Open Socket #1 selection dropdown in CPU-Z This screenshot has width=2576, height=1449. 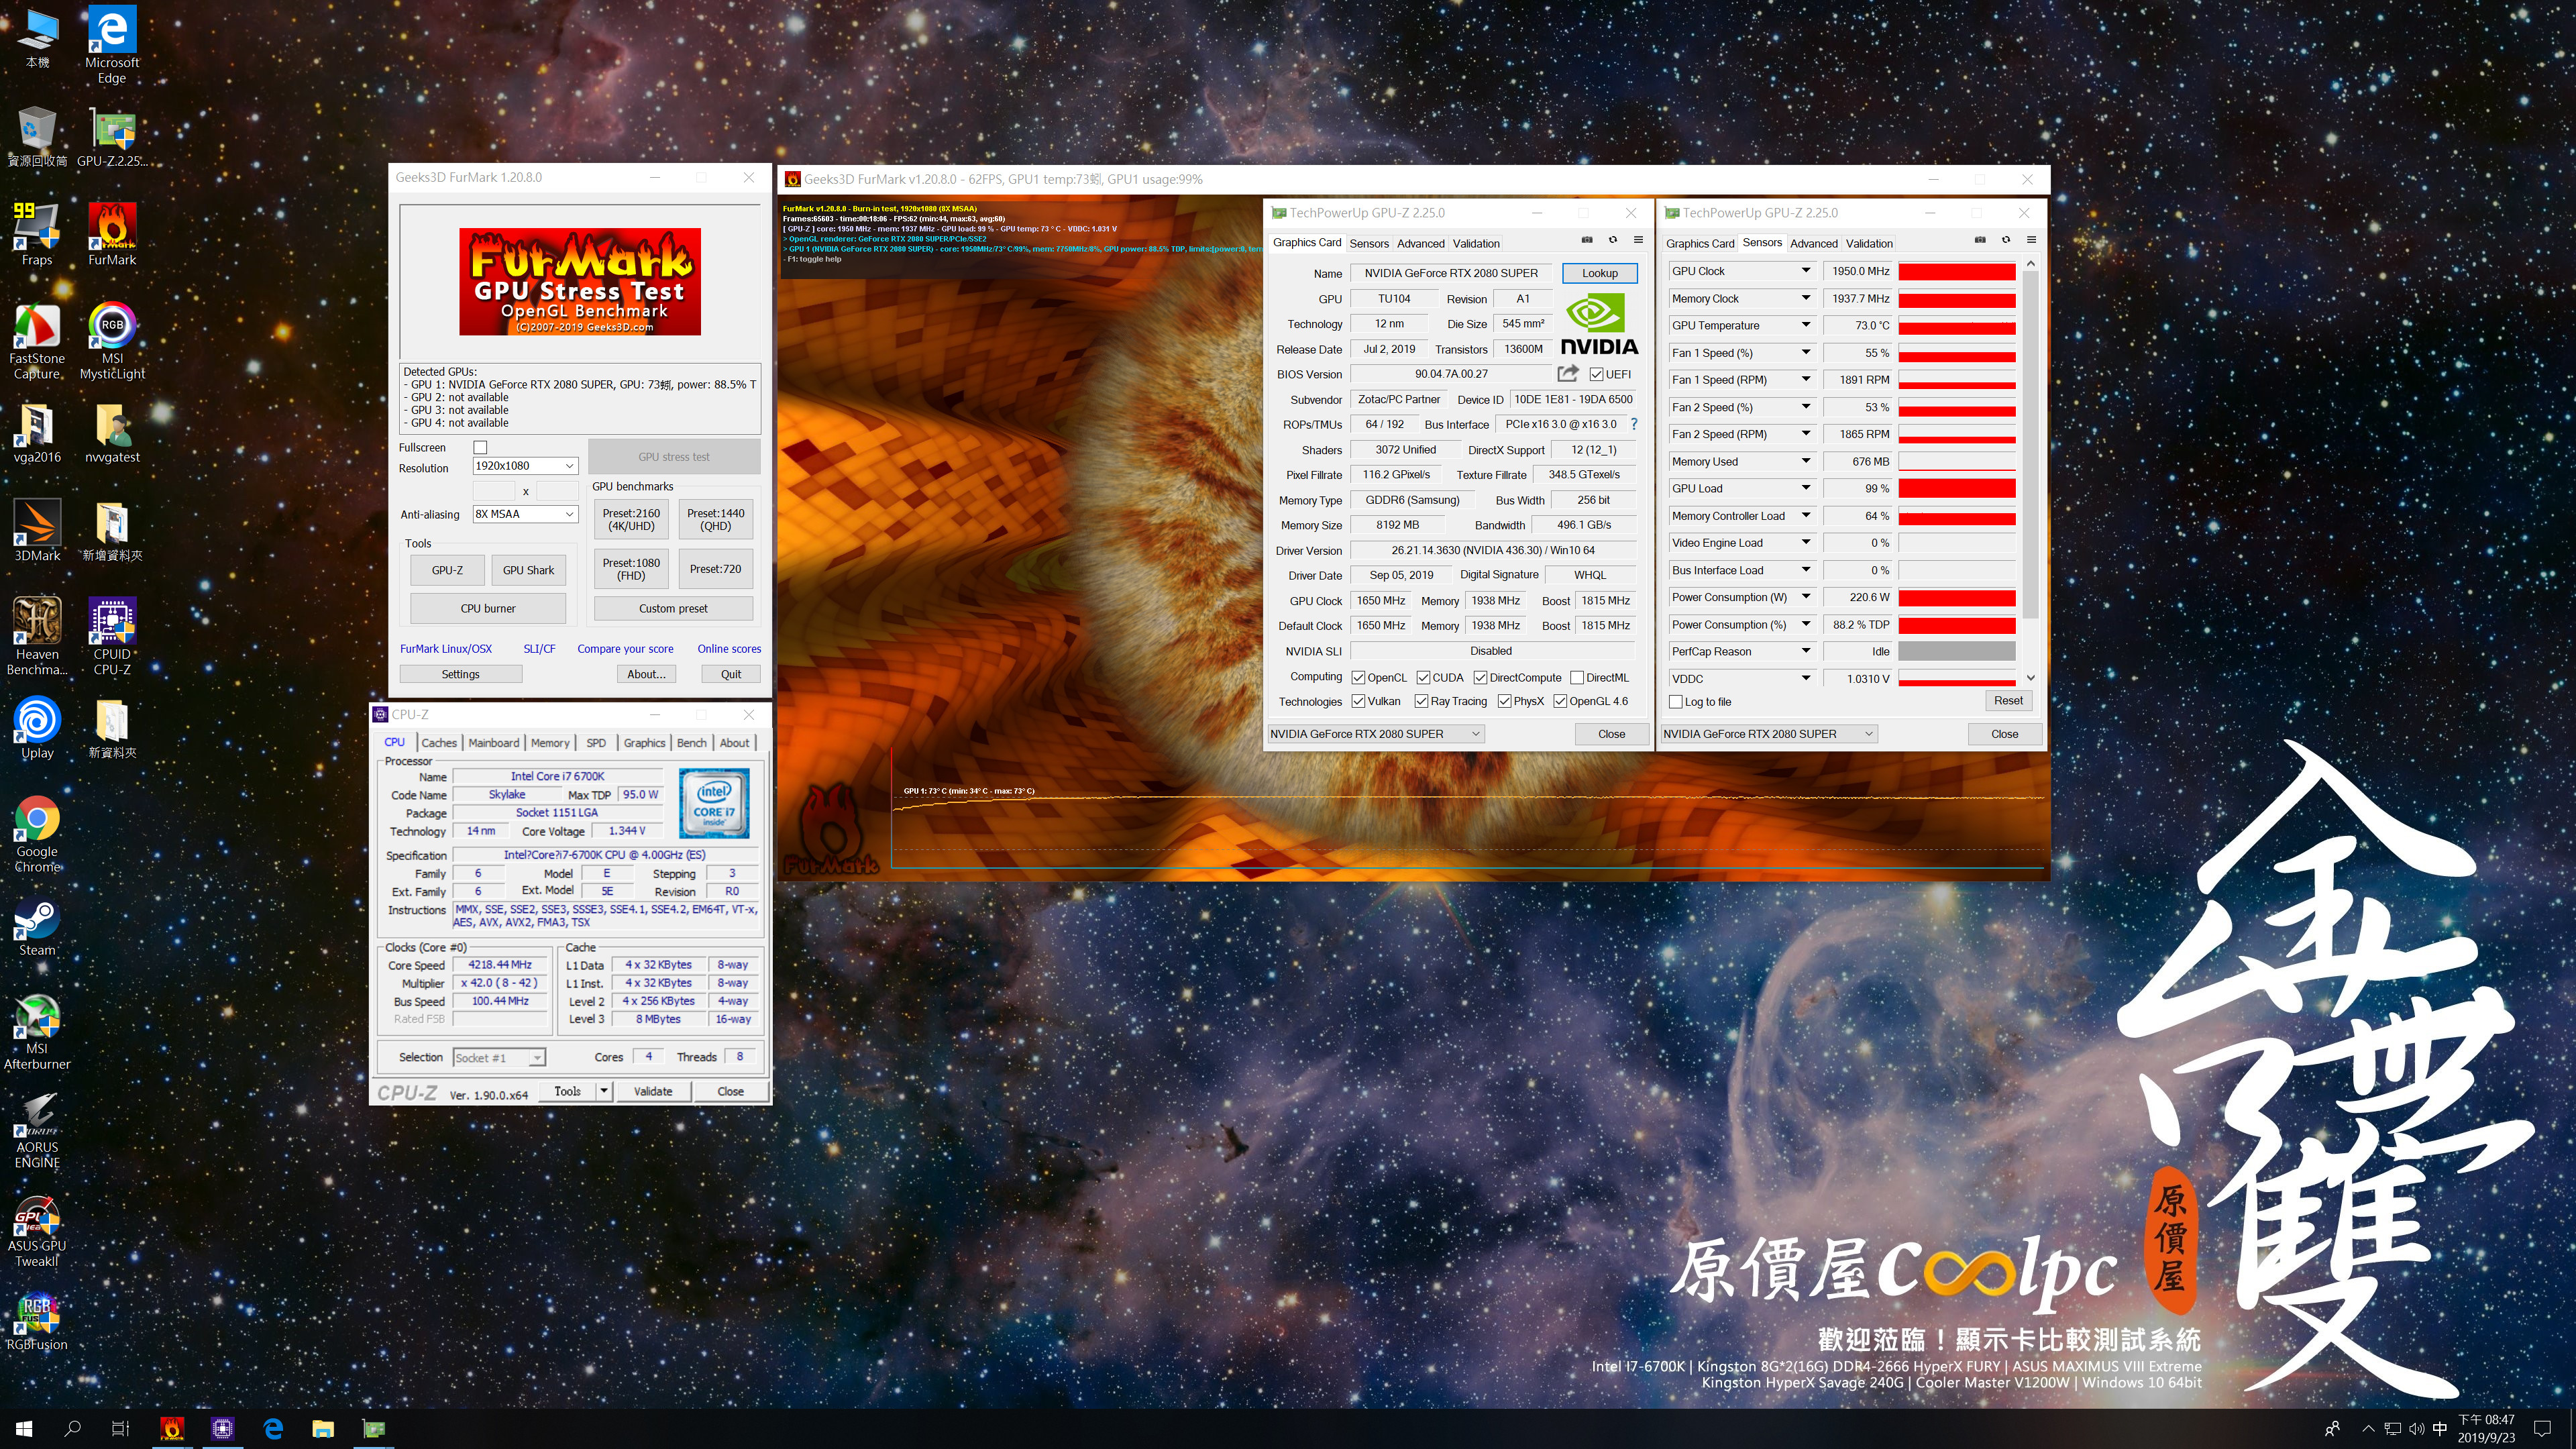point(498,1057)
